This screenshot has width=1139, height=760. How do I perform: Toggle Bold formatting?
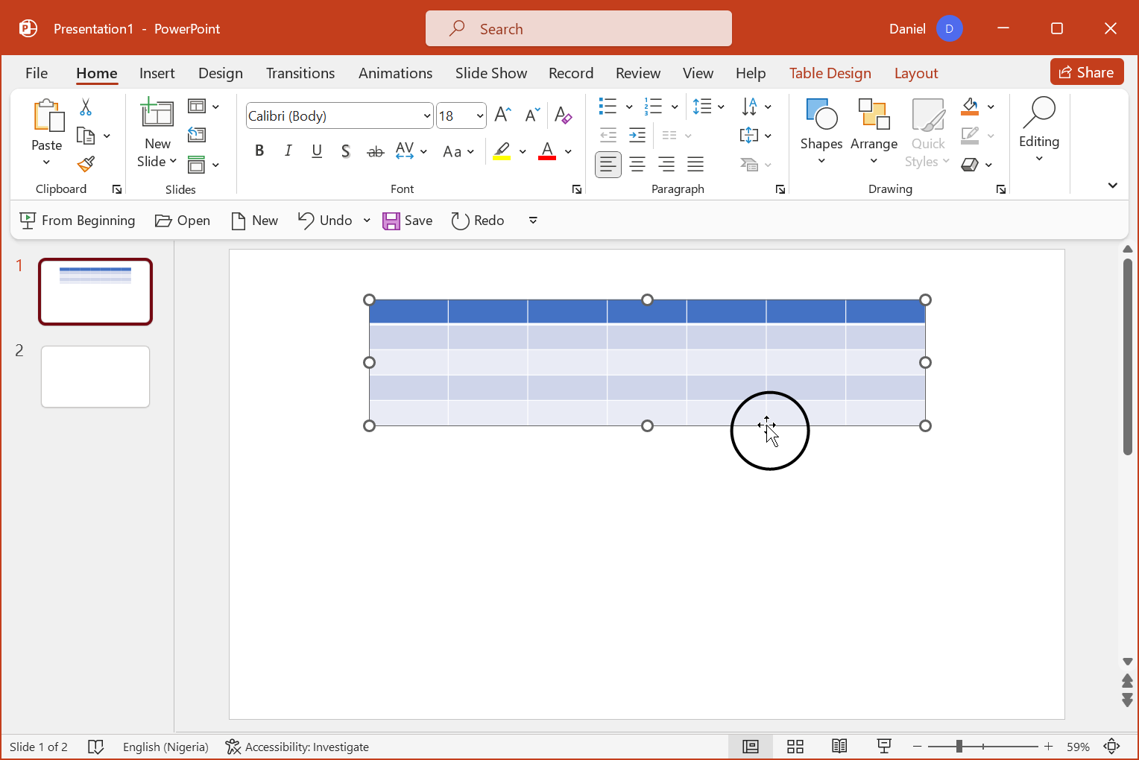259,151
